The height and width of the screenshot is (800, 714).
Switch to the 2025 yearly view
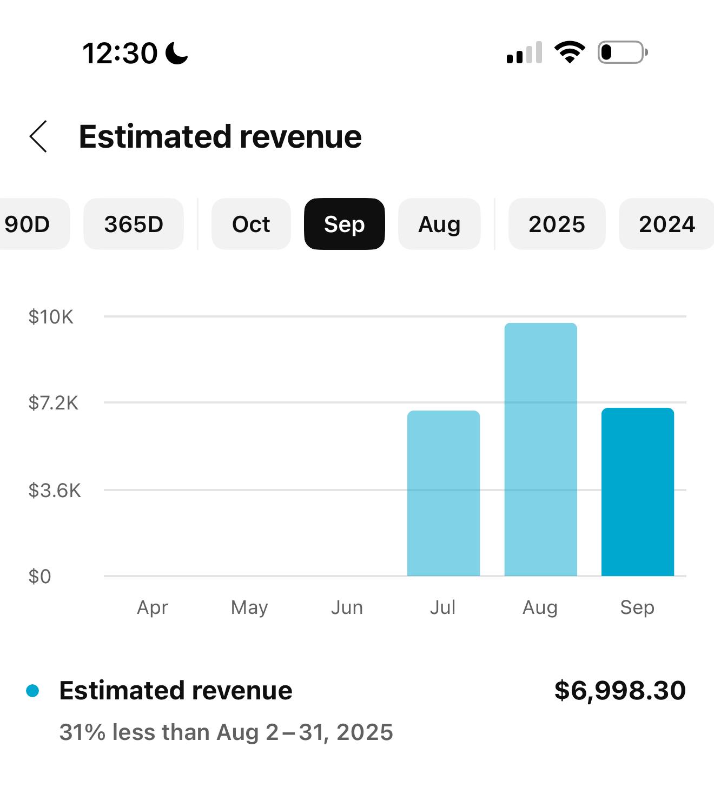(x=557, y=224)
